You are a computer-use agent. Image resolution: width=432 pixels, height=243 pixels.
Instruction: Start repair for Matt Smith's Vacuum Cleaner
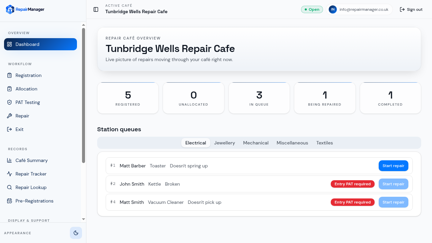coord(394,202)
